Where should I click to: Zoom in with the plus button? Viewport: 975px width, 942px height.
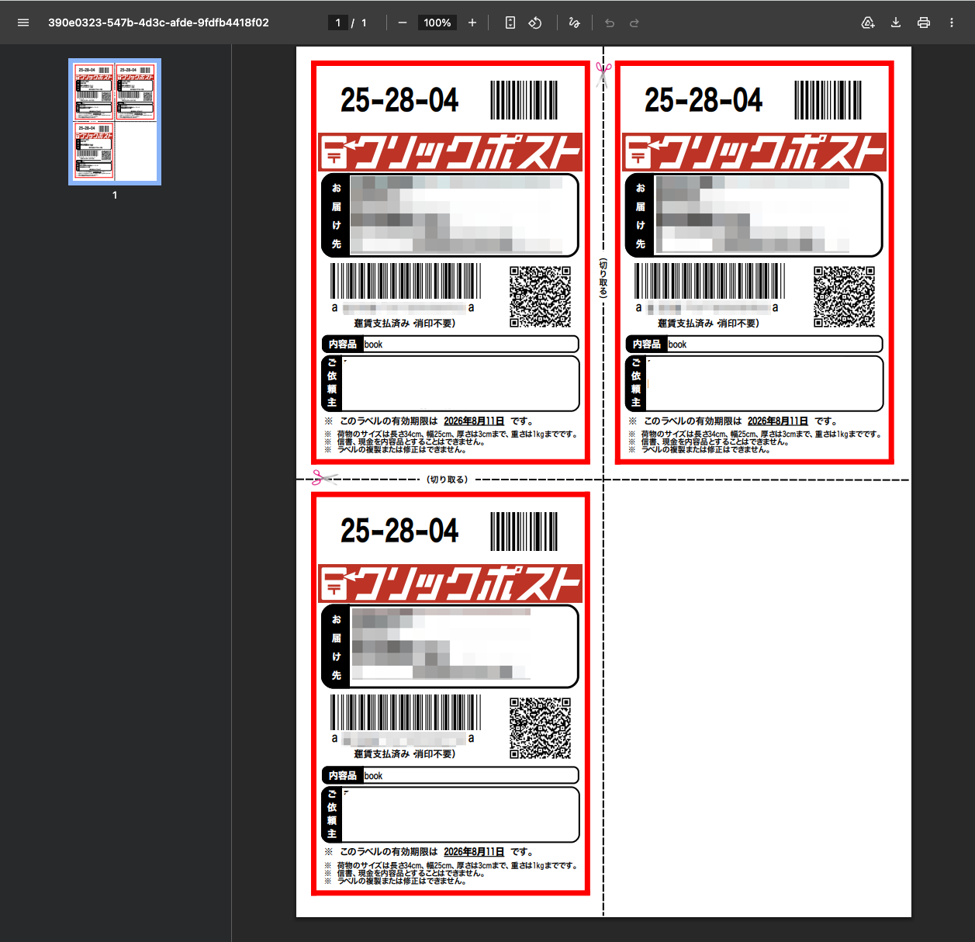[472, 23]
